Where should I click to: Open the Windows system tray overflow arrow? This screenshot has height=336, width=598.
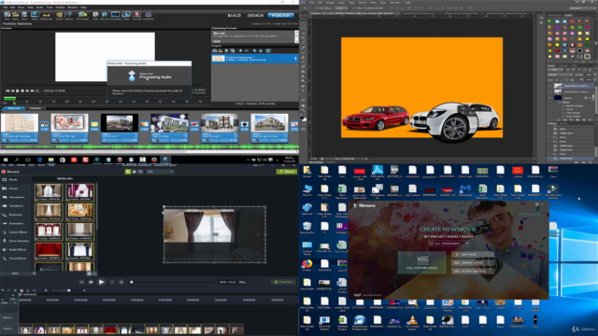[x=248, y=160]
